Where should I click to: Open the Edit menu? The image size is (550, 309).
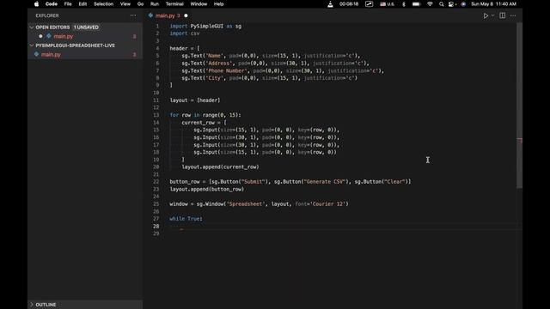click(x=82, y=4)
